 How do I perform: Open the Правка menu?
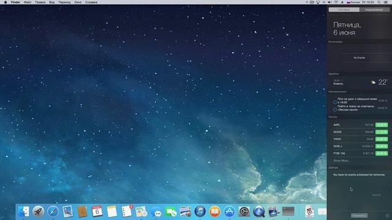click(x=40, y=2)
